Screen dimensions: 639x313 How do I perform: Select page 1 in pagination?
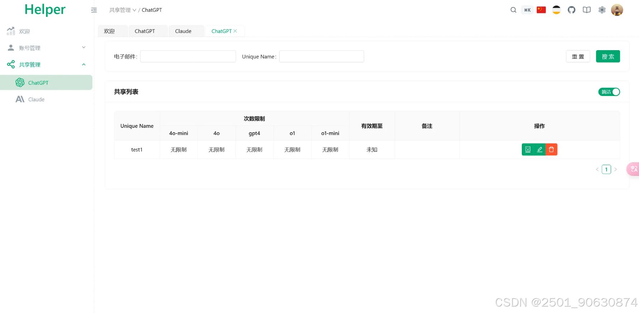coord(606,169)
